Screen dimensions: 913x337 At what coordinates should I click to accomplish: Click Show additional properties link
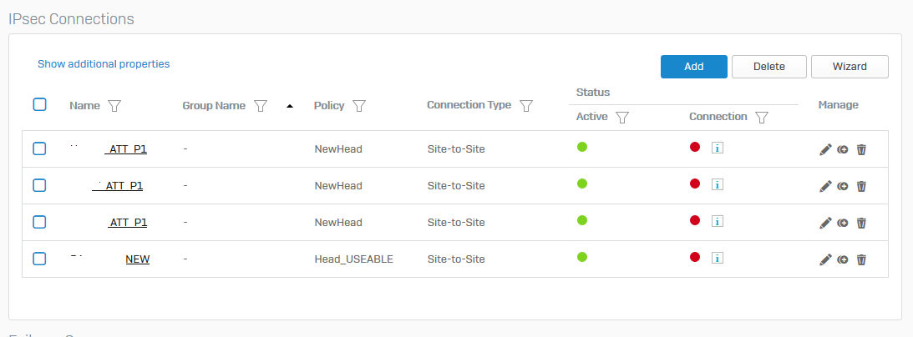tap(104, 64)
